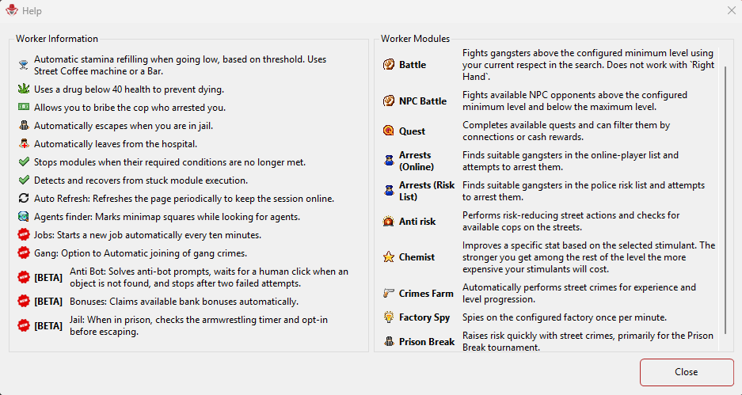Click the Arrests (Online) police officer icon
Image resolution: width=742 pixels, height=395 pixels.
coord(389,161)
